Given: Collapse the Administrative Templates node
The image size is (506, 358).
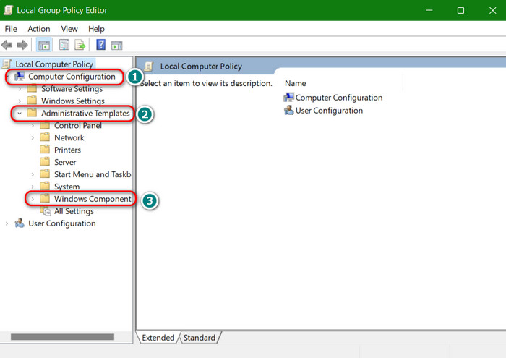Looking at the screenshot, I should pyautogui.click(x=20, y=114).
